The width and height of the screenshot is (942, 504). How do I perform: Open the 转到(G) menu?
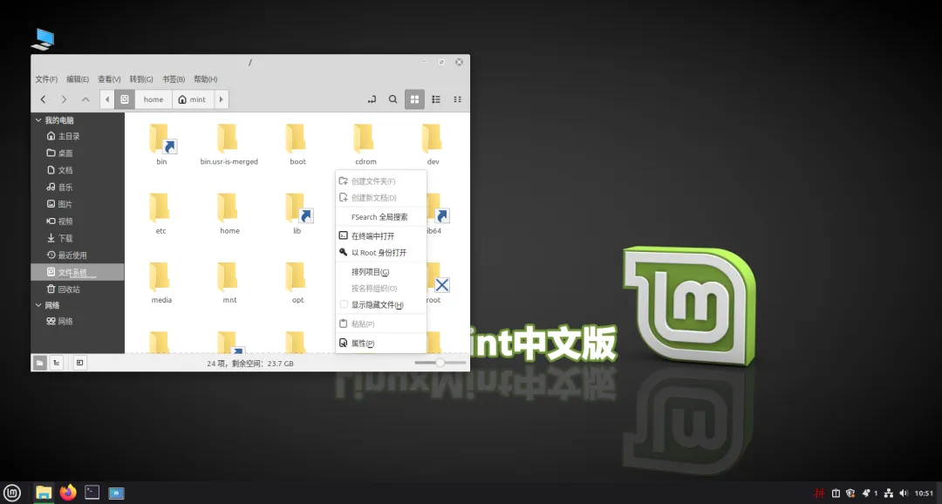click(141, 79)
